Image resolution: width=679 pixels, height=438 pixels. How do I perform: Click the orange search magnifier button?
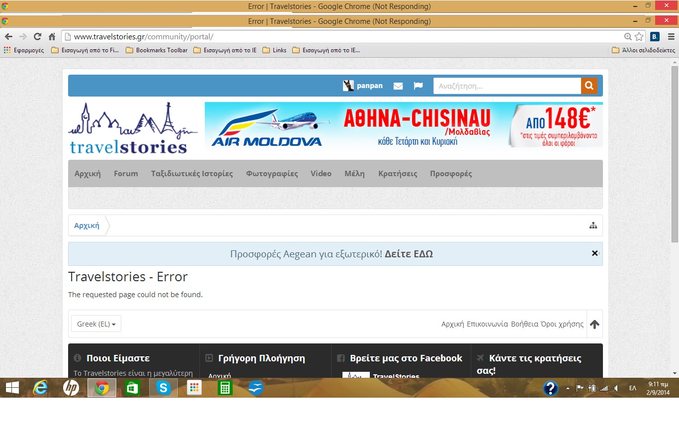point(589,86)
